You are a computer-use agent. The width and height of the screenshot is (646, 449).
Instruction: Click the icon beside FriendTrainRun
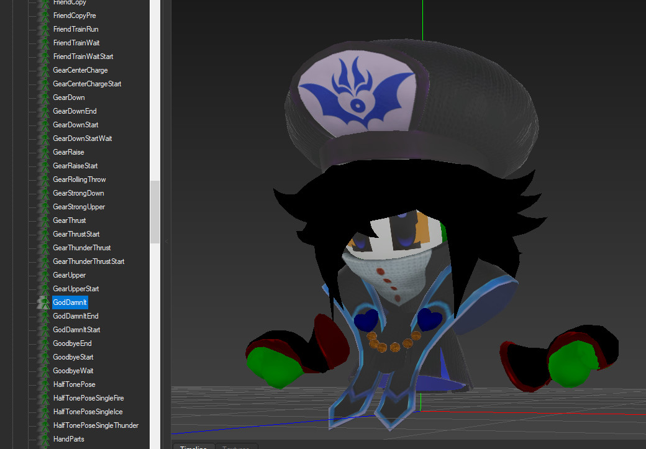pos(43,29)
